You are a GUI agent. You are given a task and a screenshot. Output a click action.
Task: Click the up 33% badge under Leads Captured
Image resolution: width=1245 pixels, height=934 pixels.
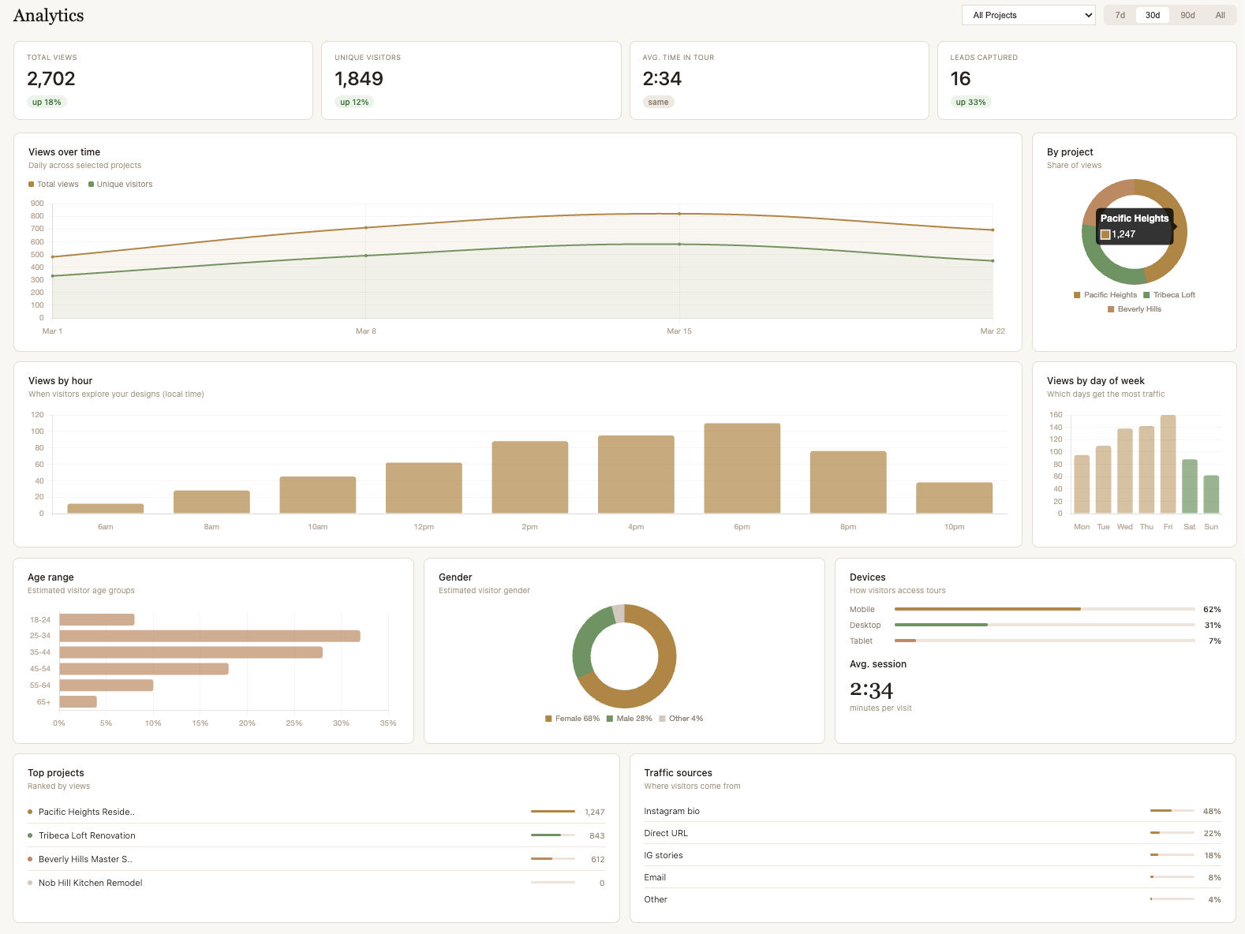coord(970,102)
